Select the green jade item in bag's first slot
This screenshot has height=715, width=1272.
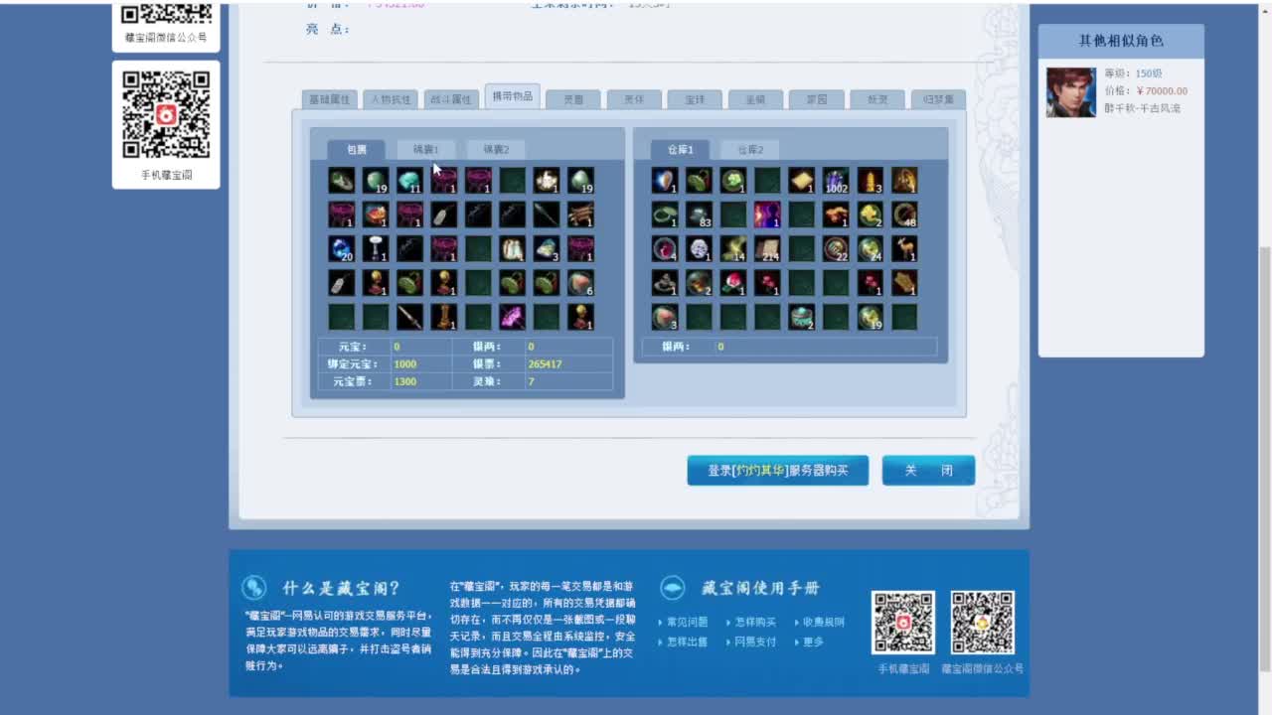[342, 181]
